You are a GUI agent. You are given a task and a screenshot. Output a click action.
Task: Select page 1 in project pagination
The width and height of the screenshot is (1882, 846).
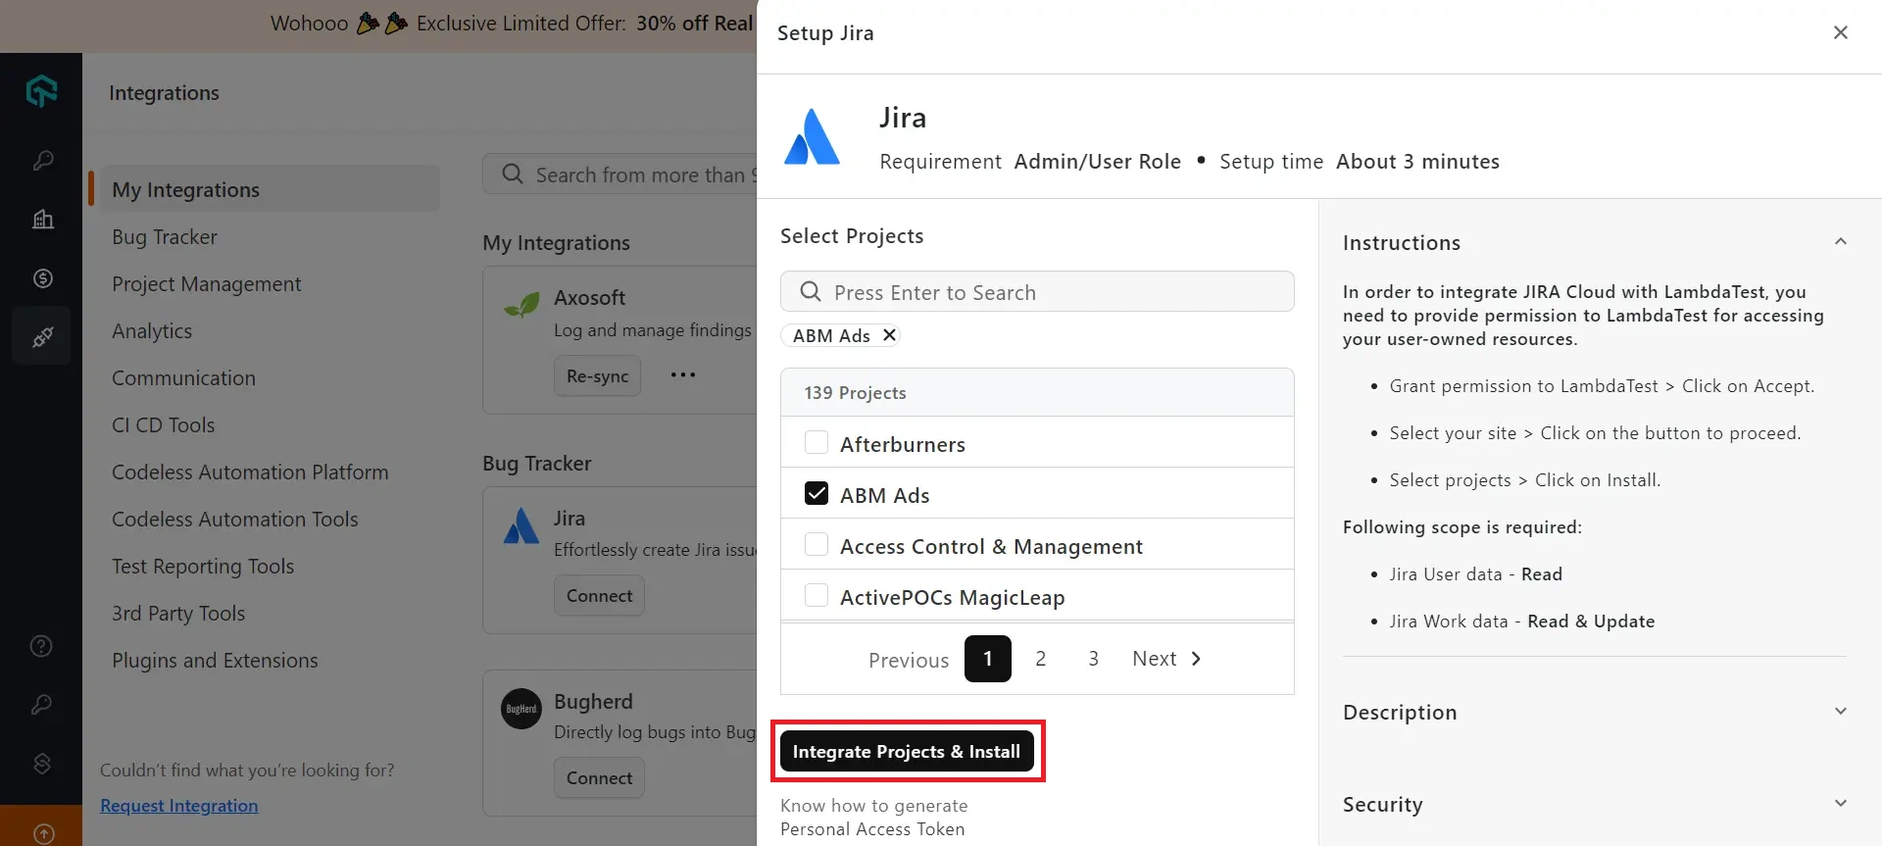pos(988,659)
